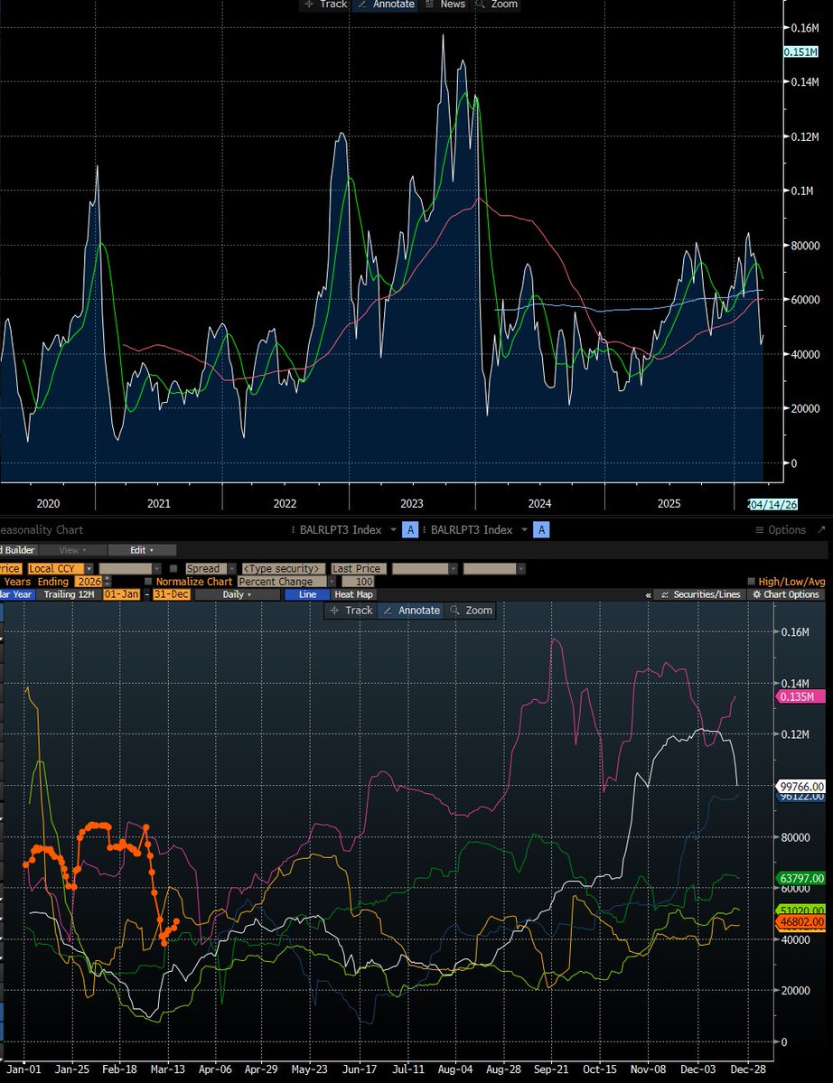Image resolution: width=833 pixels, height=1083 pixels.
Task: Switch to the Calendar Year tab
Action: pyautogui.click(x=16, y=594)
